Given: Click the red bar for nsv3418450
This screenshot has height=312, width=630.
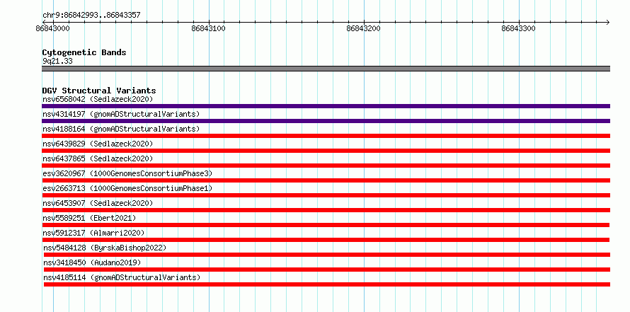Looking at the screenshot, I should tap(327, 270).
